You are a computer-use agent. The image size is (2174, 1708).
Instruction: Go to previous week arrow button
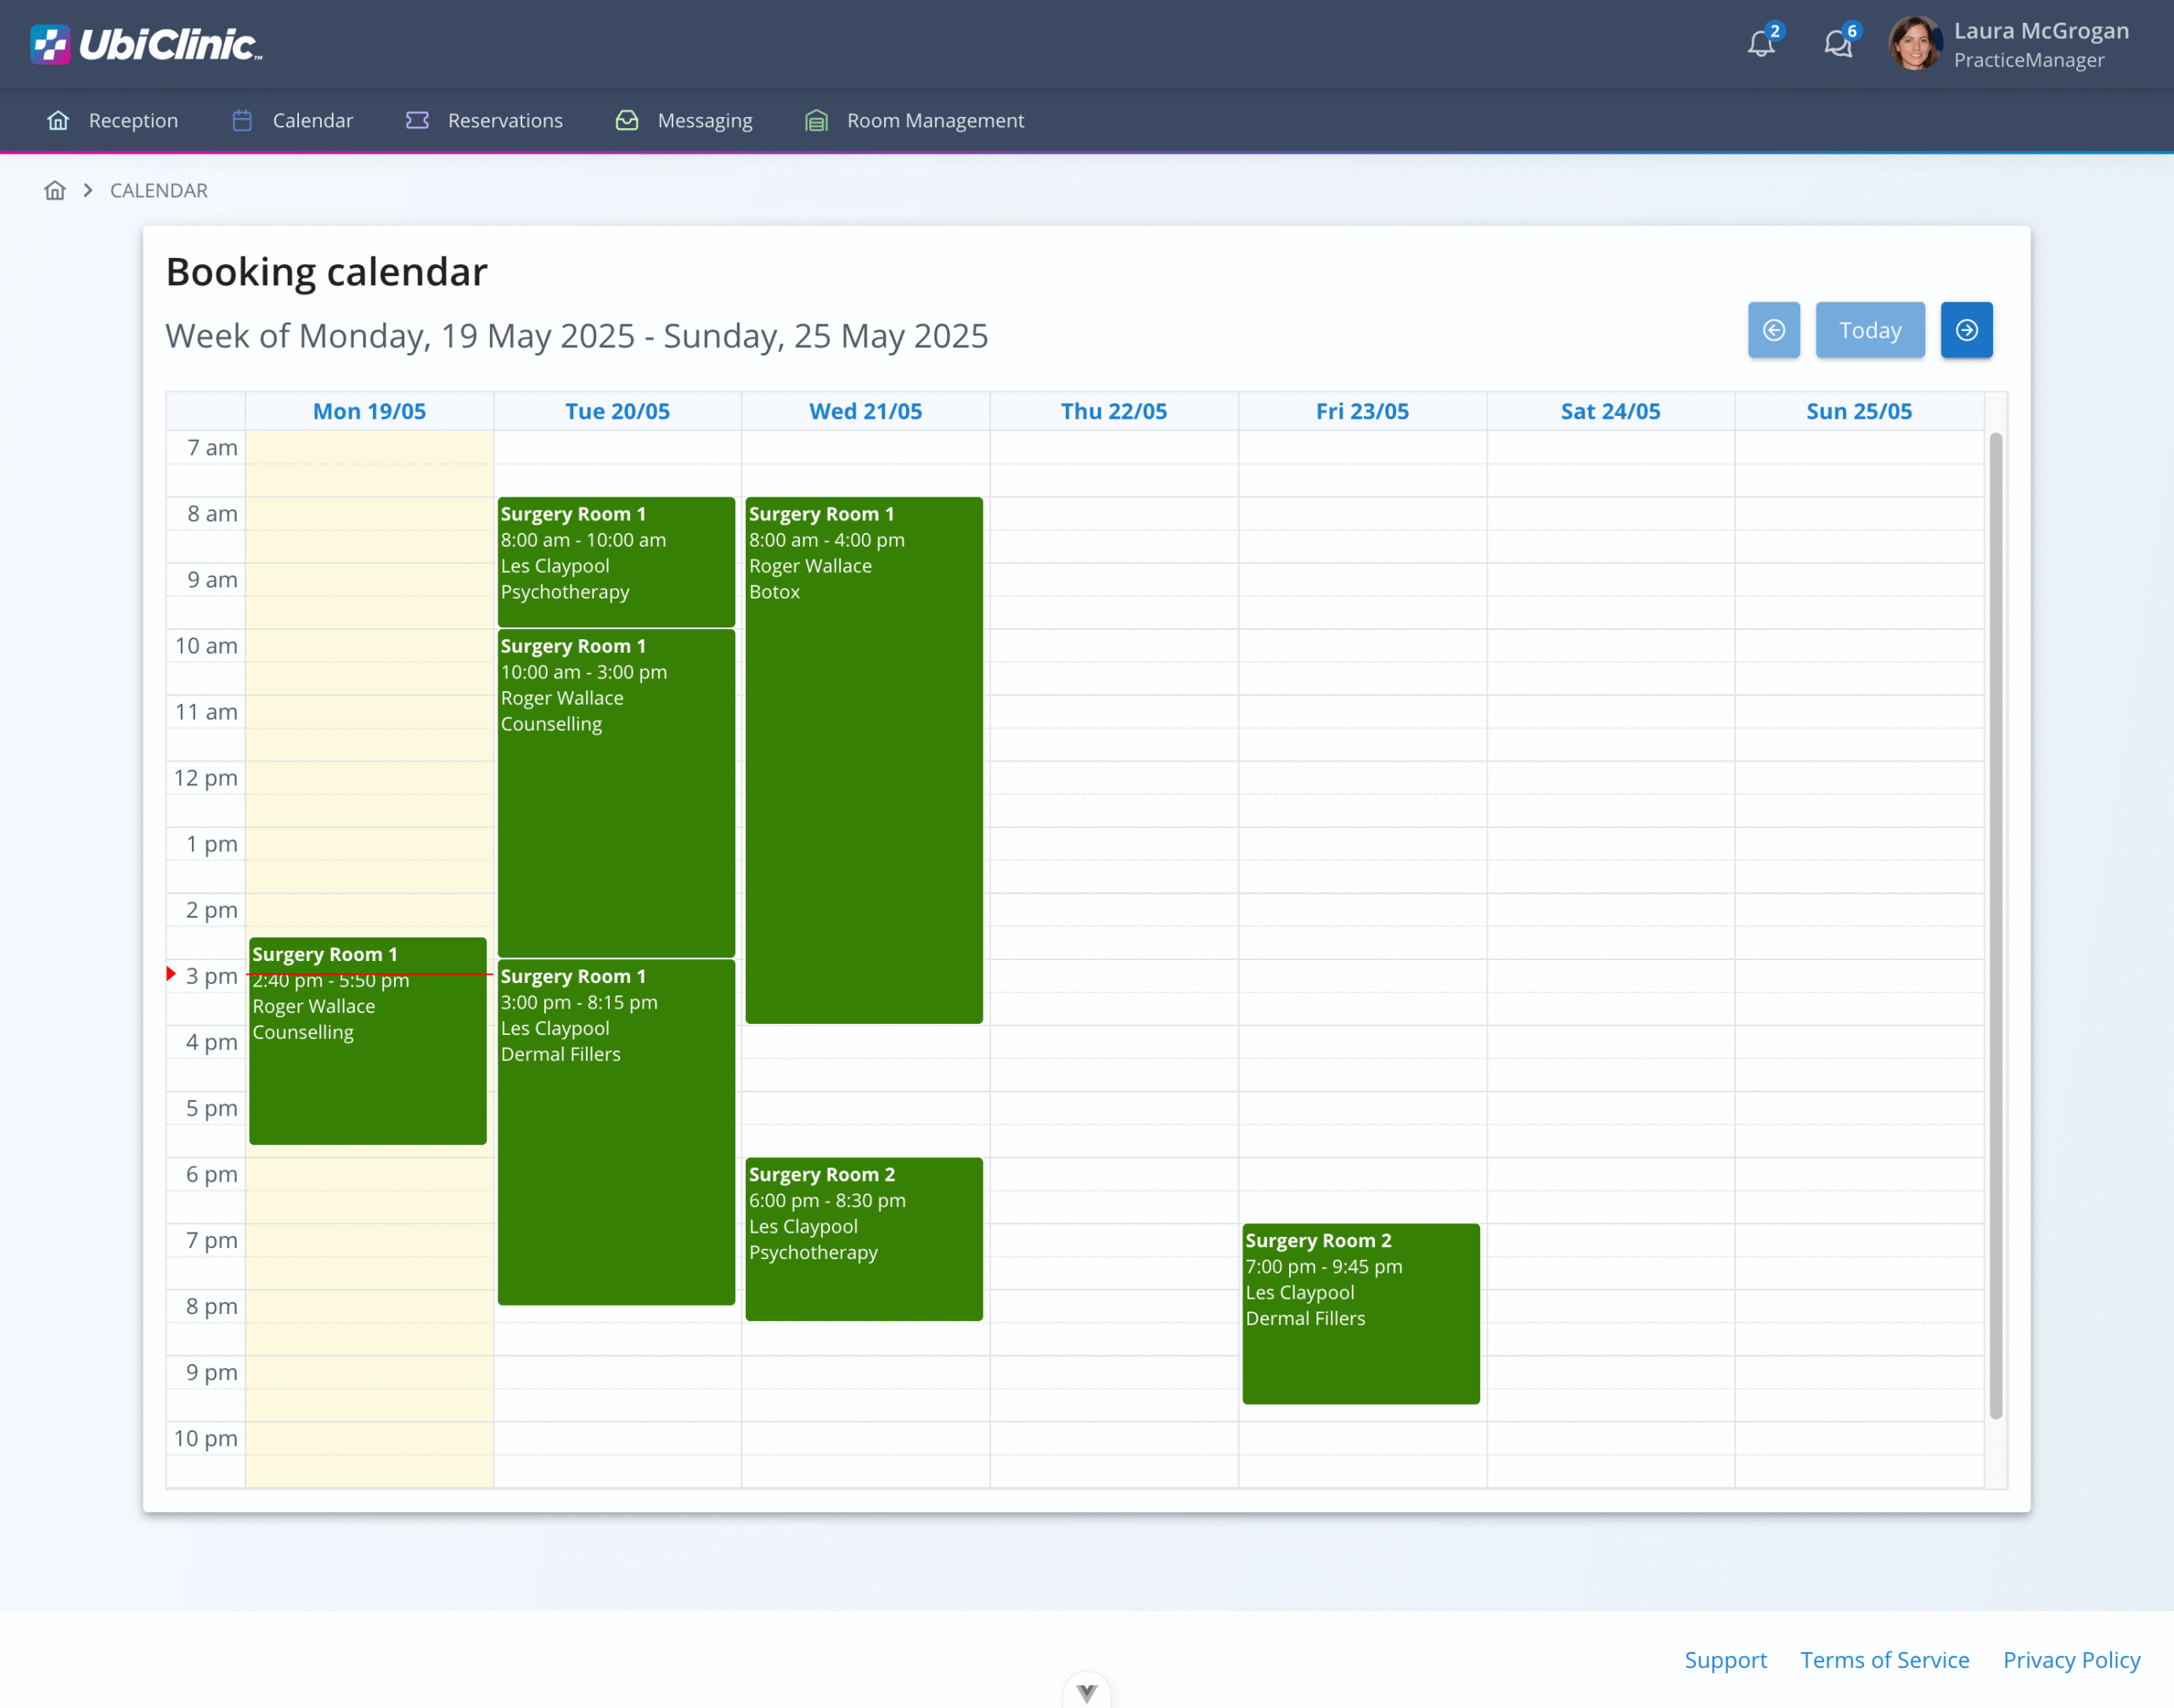(1773, 330)
